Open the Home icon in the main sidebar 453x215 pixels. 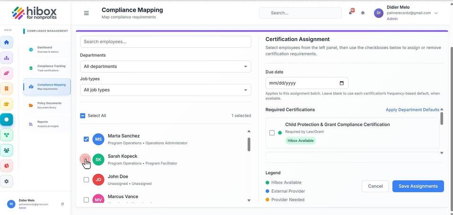(x=6, y=43)
